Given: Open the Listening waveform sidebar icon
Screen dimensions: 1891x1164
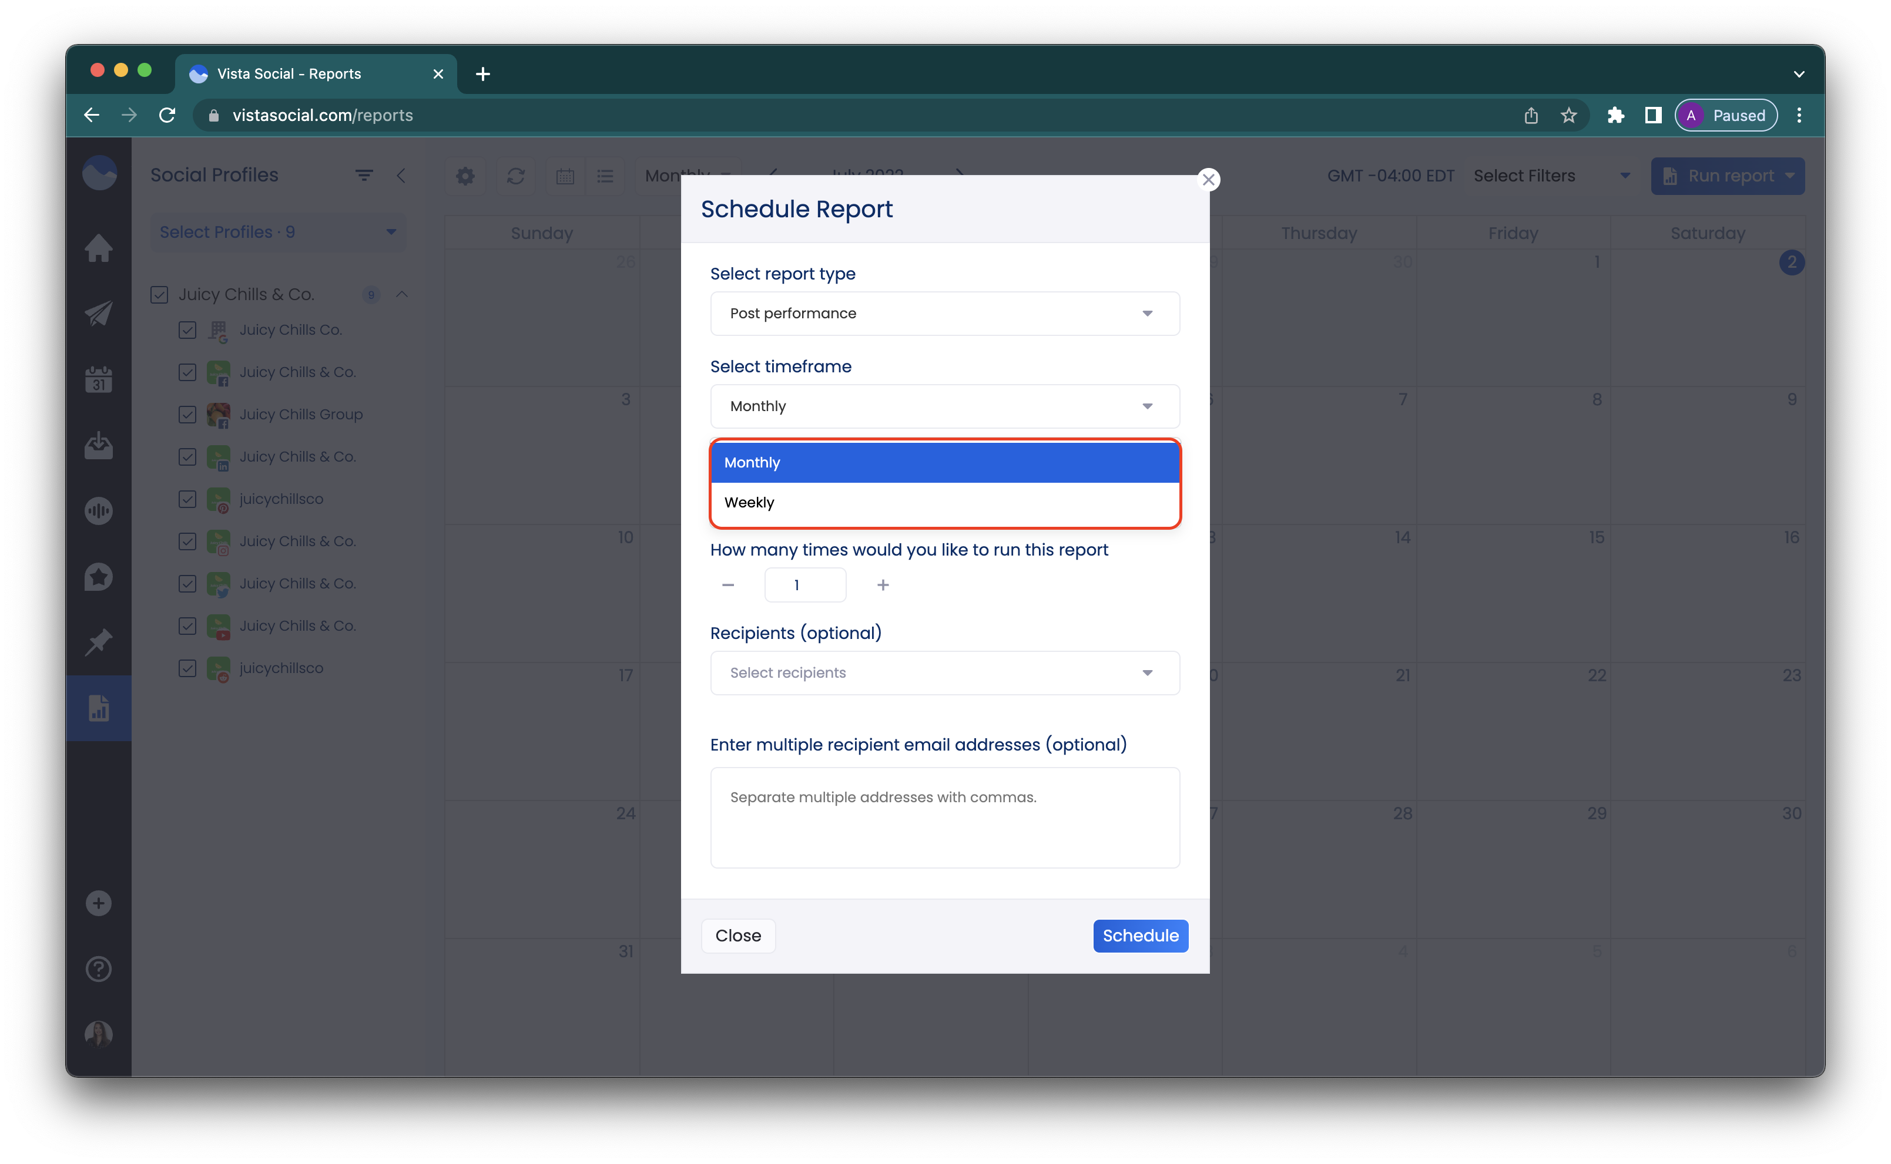Looking at the screenshot, I should [x=99, y=510].
